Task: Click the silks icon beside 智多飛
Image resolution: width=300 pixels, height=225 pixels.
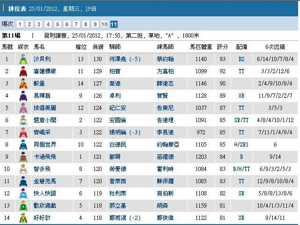Action: point(23,169)
